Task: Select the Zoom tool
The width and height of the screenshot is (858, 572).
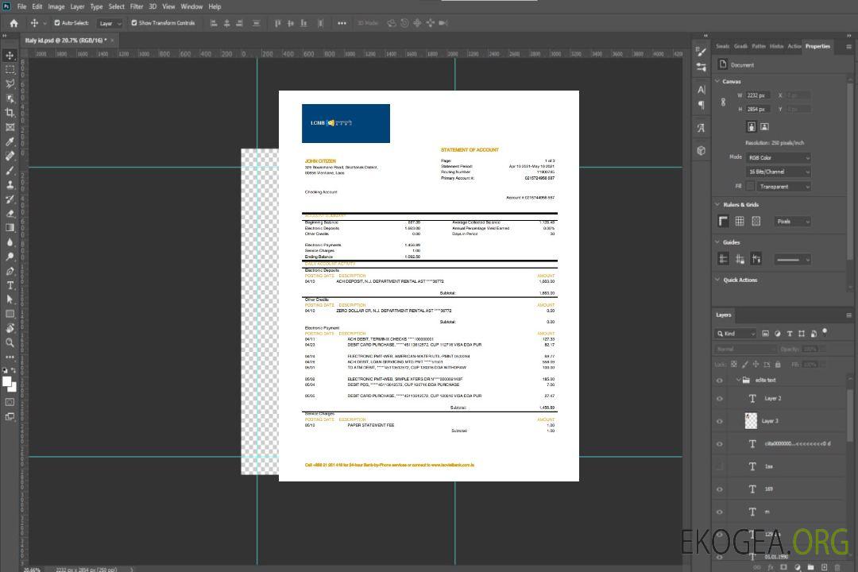Action: [10, 342]
